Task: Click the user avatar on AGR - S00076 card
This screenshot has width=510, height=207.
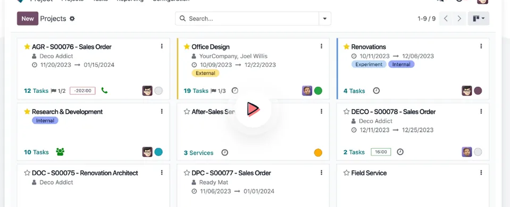Action: [x=147, y=91]
